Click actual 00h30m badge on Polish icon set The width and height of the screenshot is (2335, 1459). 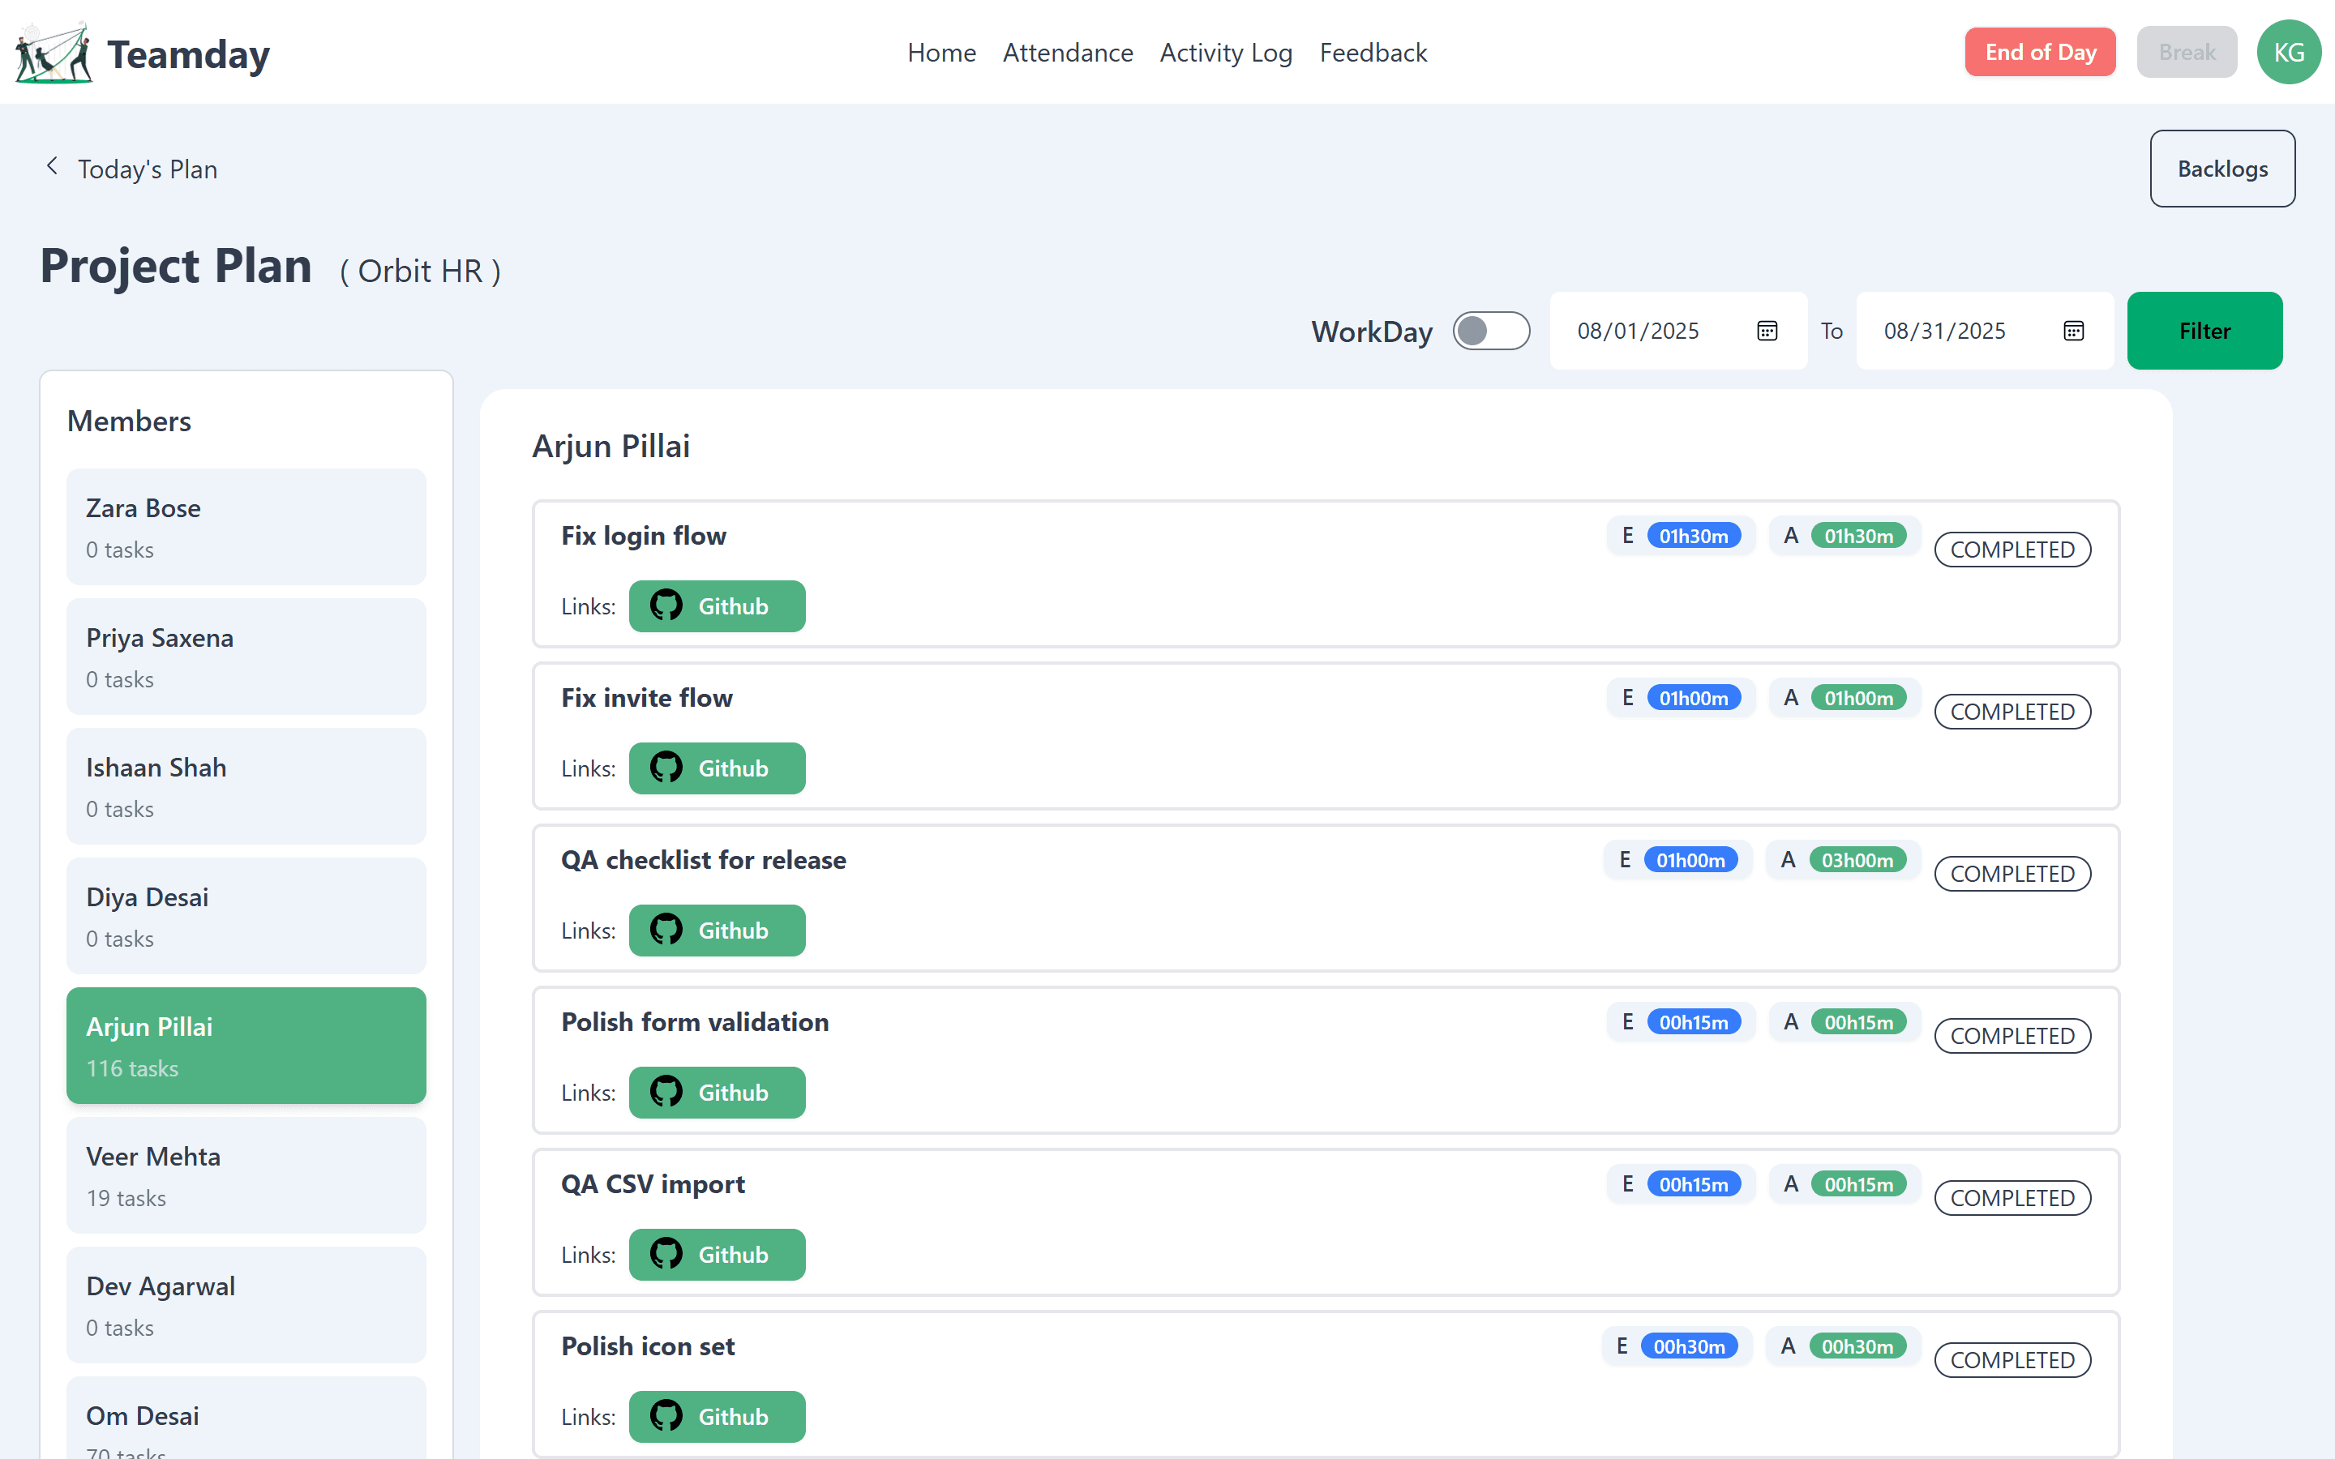click(x=1857, y=1346)
